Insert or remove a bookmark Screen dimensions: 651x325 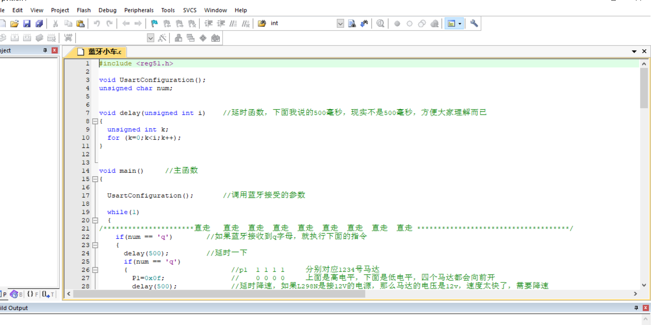coord(154,23)
